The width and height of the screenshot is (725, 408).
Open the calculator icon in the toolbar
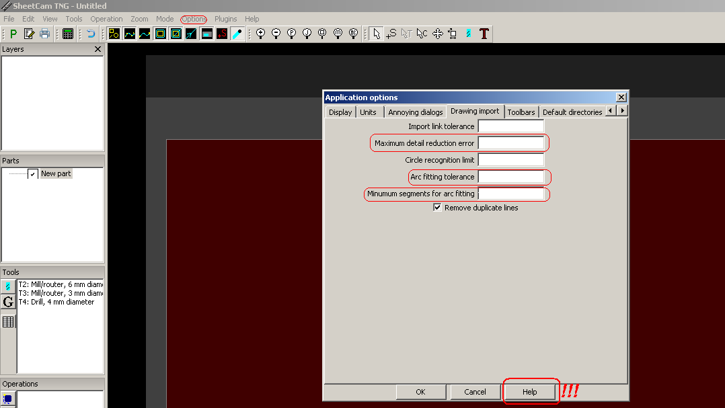[x=68, y=34]
